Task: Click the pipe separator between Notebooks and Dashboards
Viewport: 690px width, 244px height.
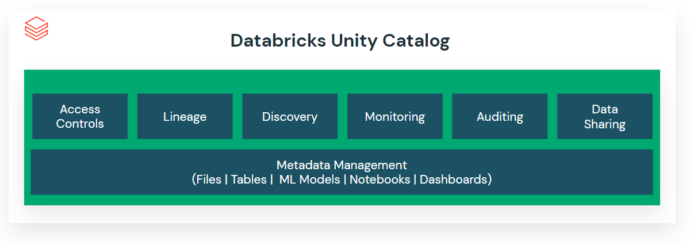Action: pyautogui.click(x=415, y=180)
